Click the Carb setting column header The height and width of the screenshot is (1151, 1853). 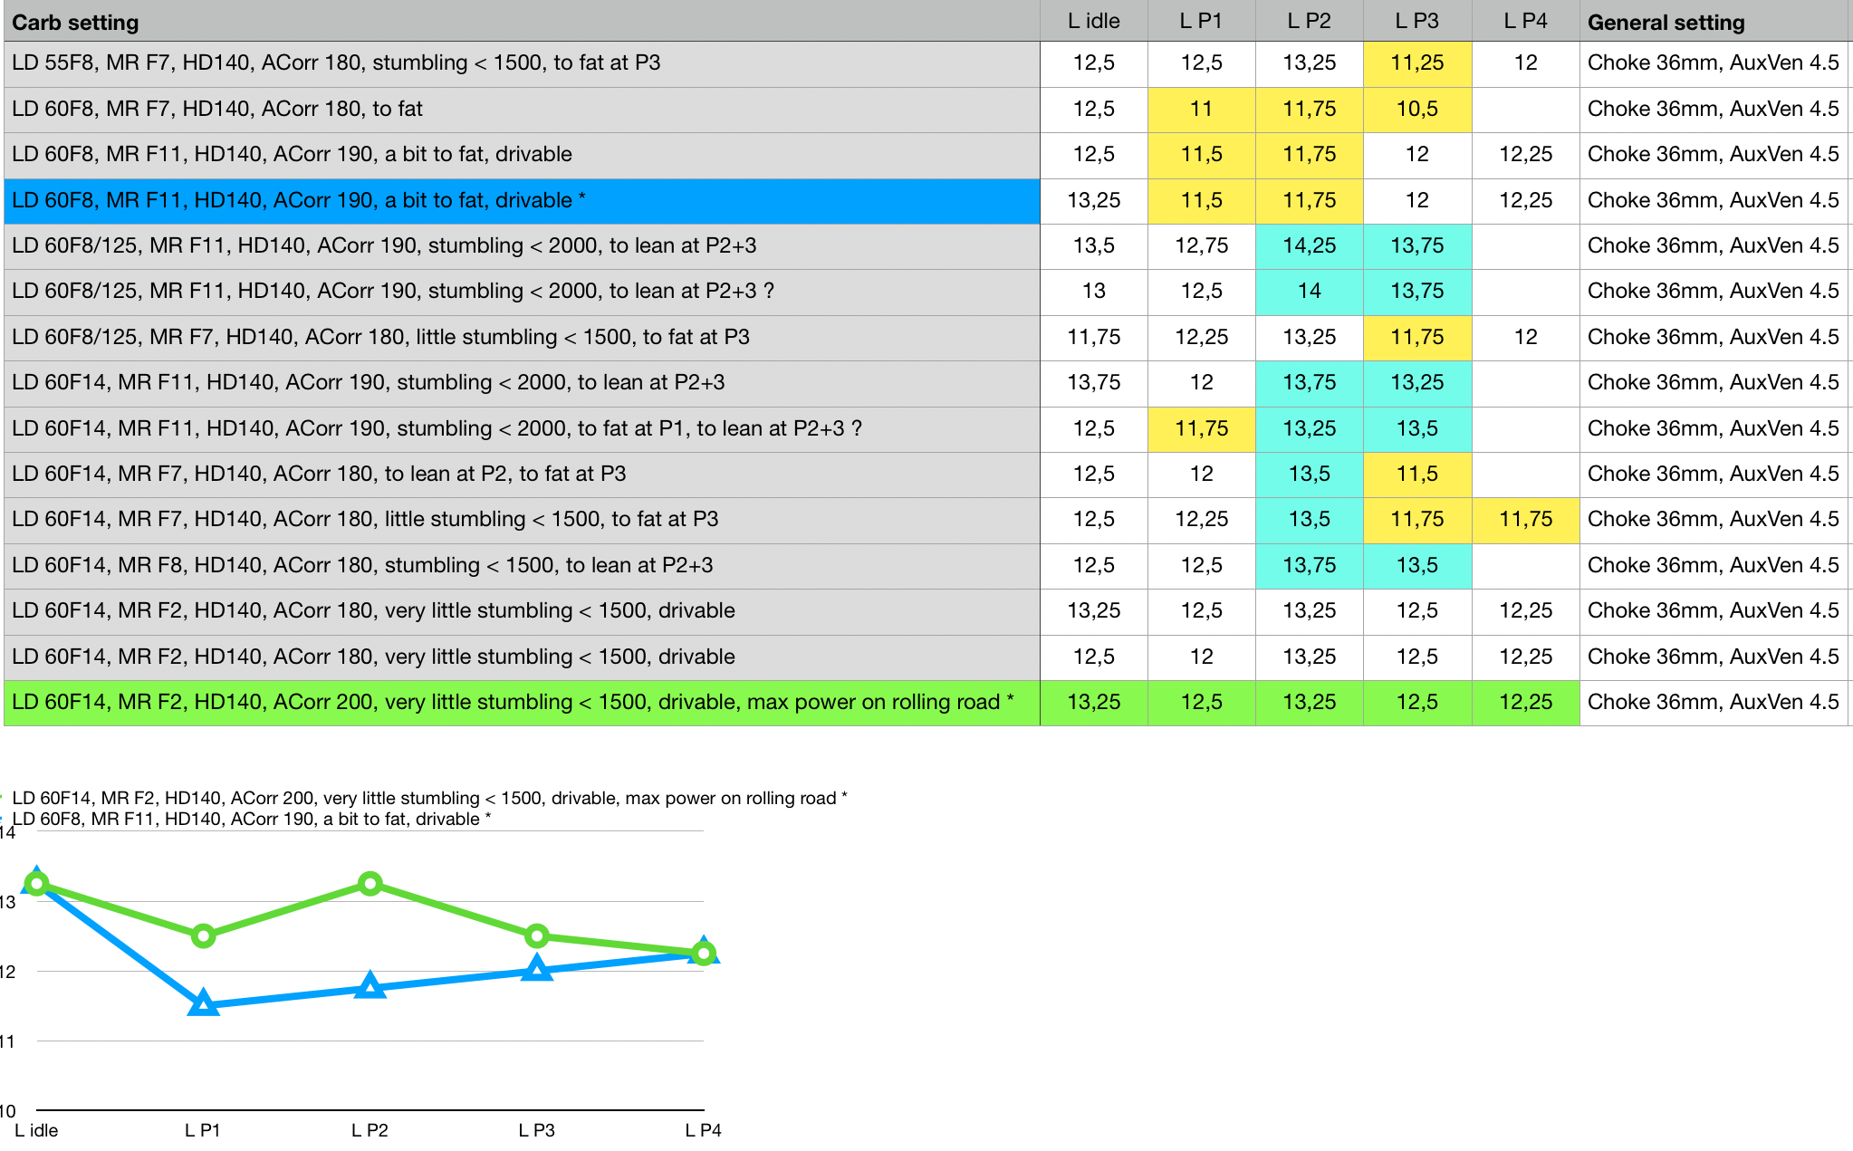(x=75, y=22)
